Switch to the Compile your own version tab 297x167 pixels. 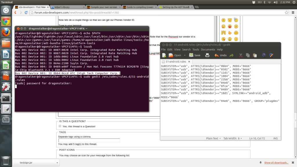pyautogui.click(x=104, y=7)
